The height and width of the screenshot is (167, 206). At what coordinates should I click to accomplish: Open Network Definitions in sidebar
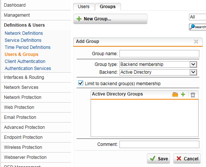(24, 33)
